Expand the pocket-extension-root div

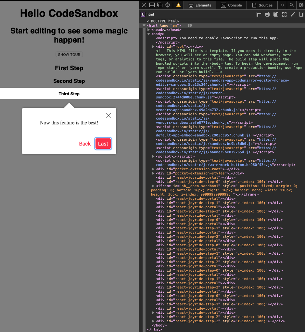[x=153, y=169]
